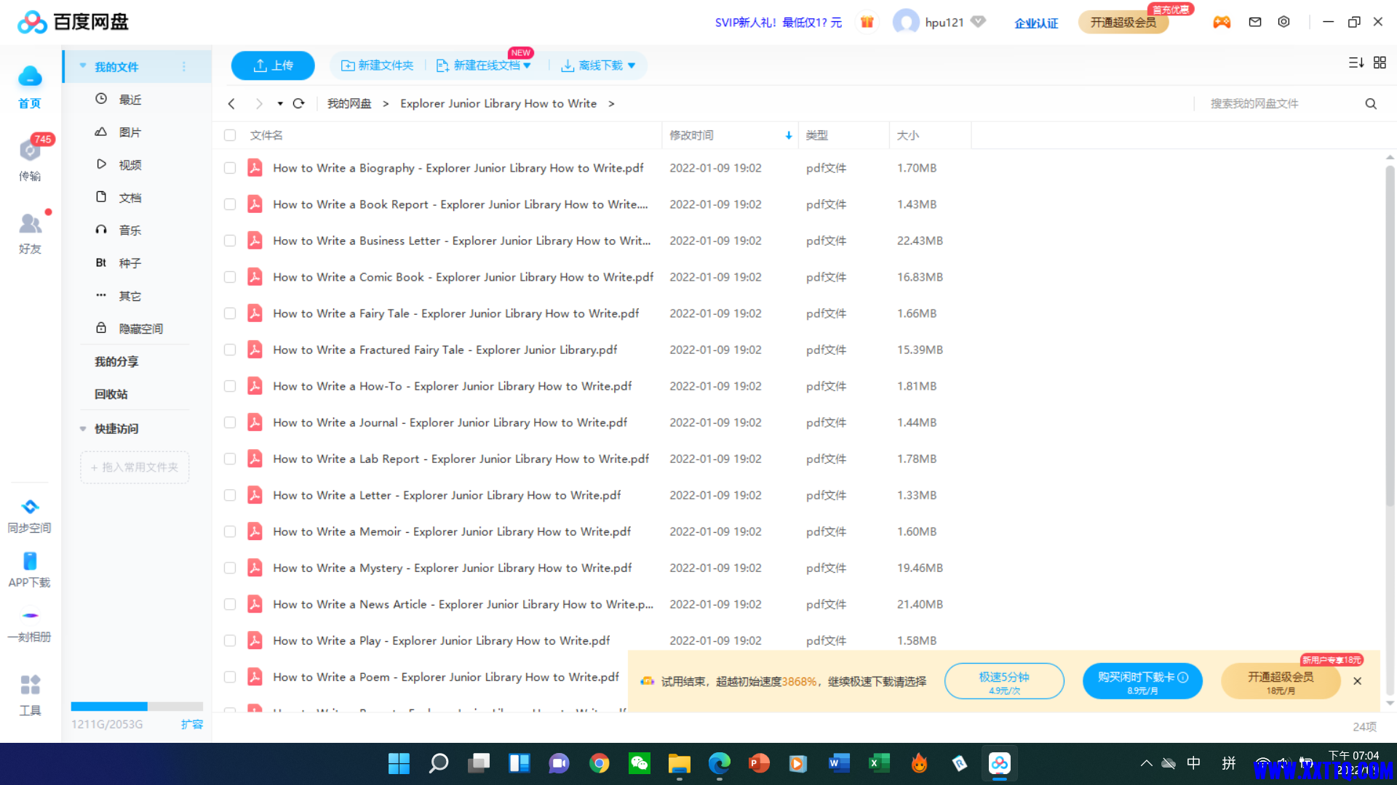Refresh the file list
1397x785 pixels.
point(298,104)
